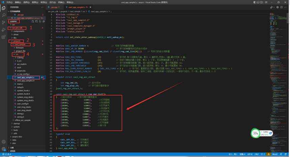Open the Accounts menu icon
The image size is (290, 157).
click(x=3, y=142)
